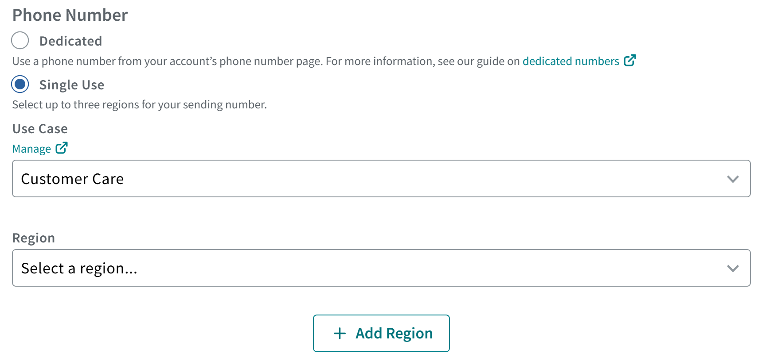Open the Select a region dropdown
The width and height of the screenshot is (766, 361).
click(x=381, y=268)
